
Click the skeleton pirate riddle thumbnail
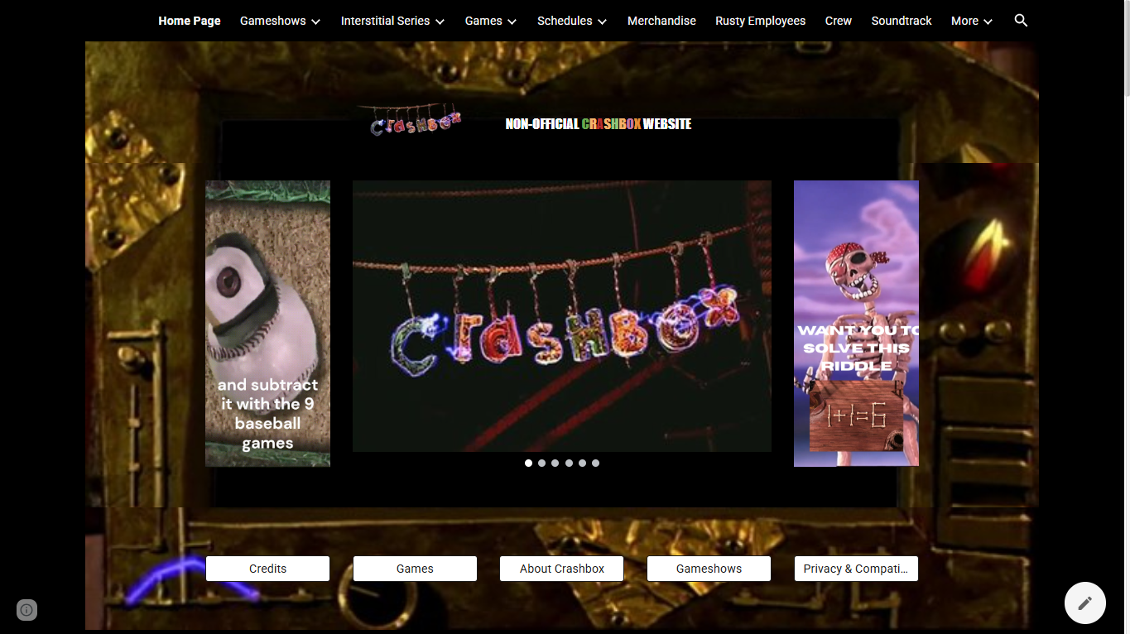(x=856, y=324)
